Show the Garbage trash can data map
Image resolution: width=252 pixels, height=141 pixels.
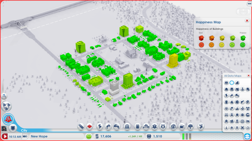click(226, 102)
